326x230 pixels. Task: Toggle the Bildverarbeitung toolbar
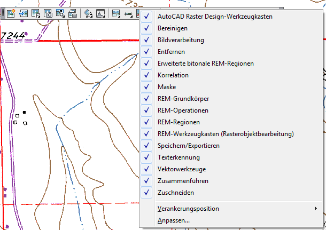pyautogui.click(x=231, y=40)
